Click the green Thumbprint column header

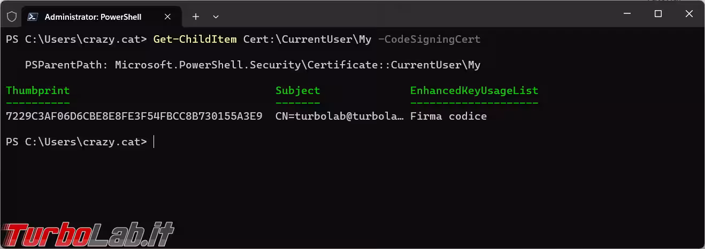click(37, 90)
